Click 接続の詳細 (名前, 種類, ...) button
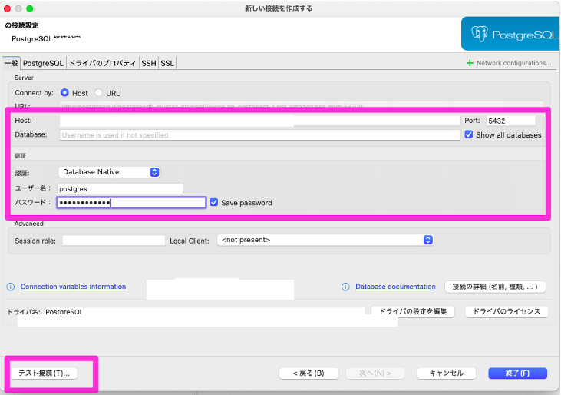The height and width of the screenshot is (395, 561). click(x=495, y=287)
